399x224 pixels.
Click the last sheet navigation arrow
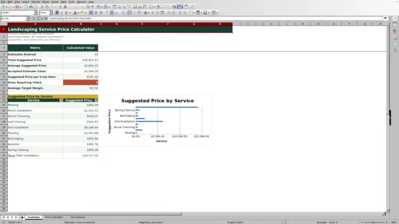tap(16, 217)
